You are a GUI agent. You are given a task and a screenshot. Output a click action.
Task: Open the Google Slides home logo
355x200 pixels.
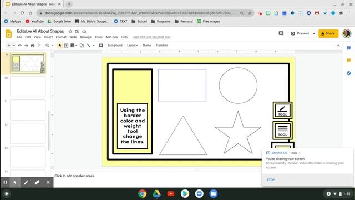coord(9,34)
